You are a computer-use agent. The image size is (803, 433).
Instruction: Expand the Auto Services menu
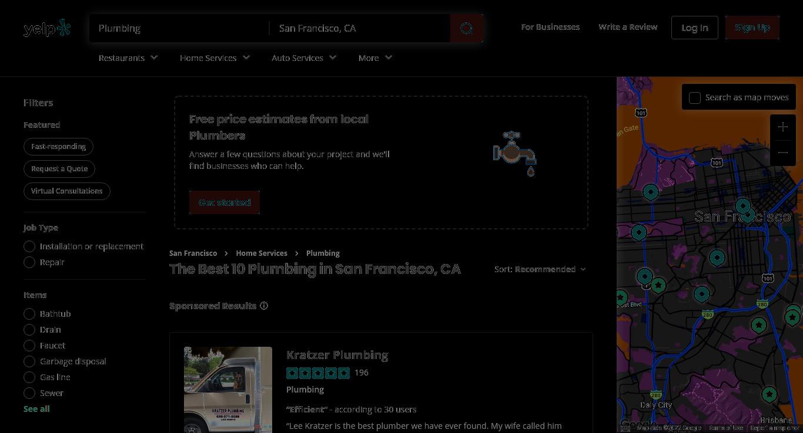[x=304, y=57]
